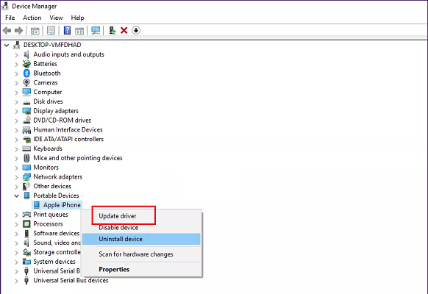428x294 pixels.
Task: Expand the Display adapters arrow
Action: (x=16, y=111)
